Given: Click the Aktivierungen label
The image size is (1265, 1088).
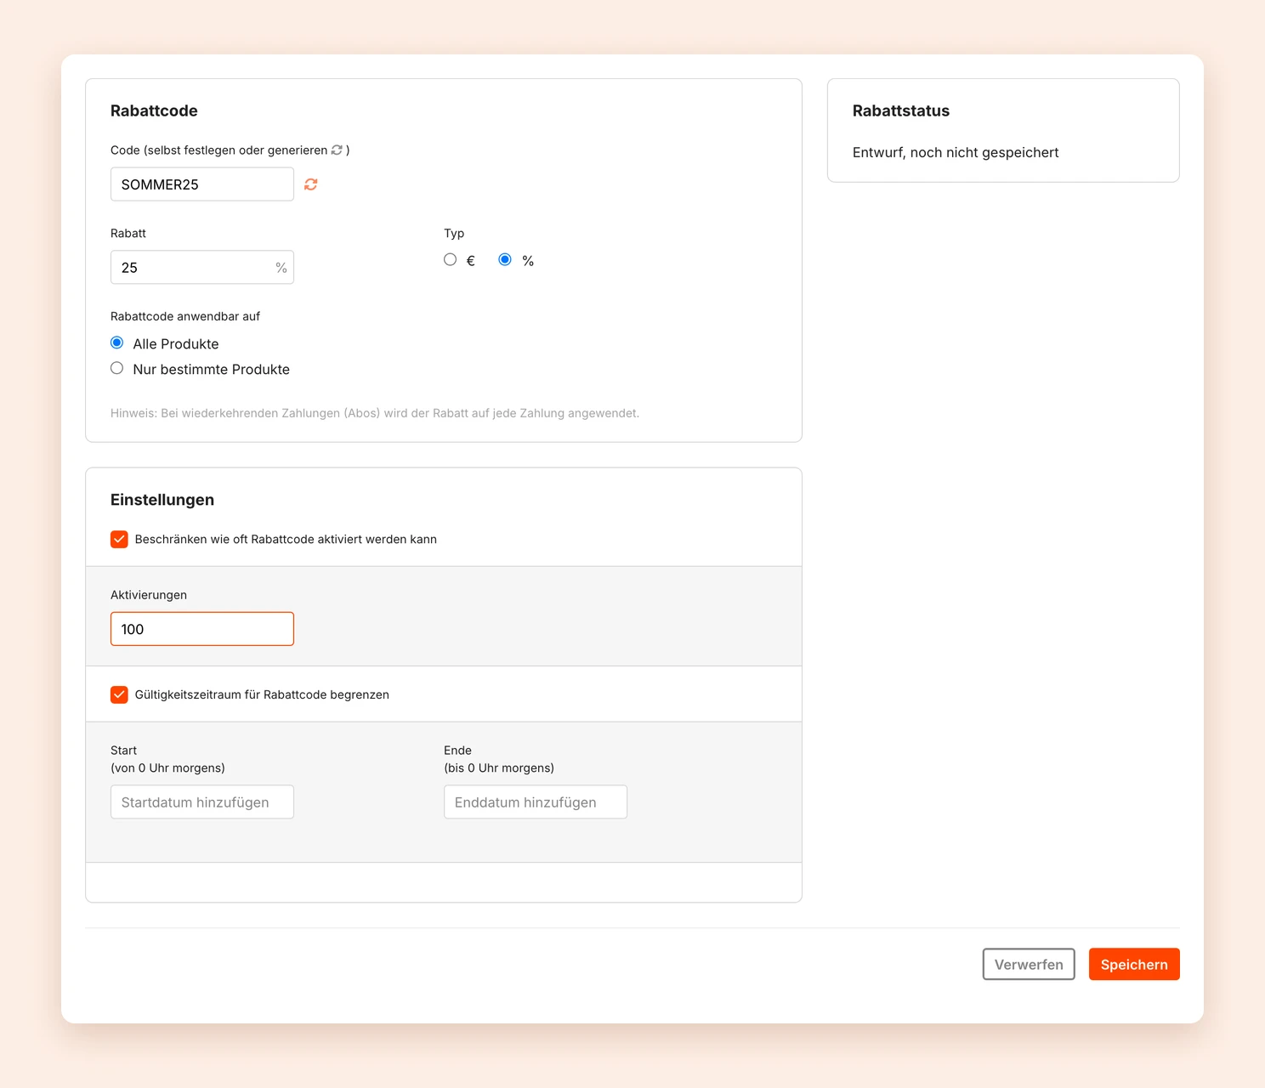Looking at the screenshot, I should coord(149,595).
